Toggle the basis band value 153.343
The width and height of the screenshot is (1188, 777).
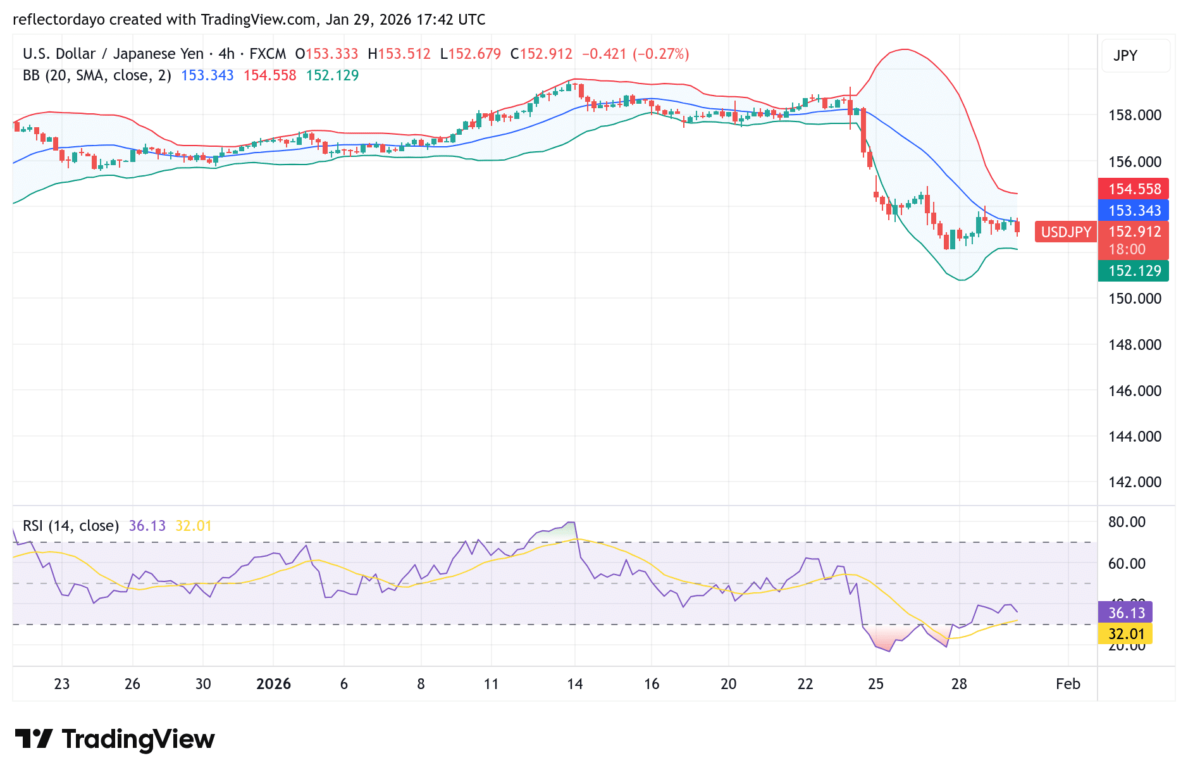(x=1135, y=211)
